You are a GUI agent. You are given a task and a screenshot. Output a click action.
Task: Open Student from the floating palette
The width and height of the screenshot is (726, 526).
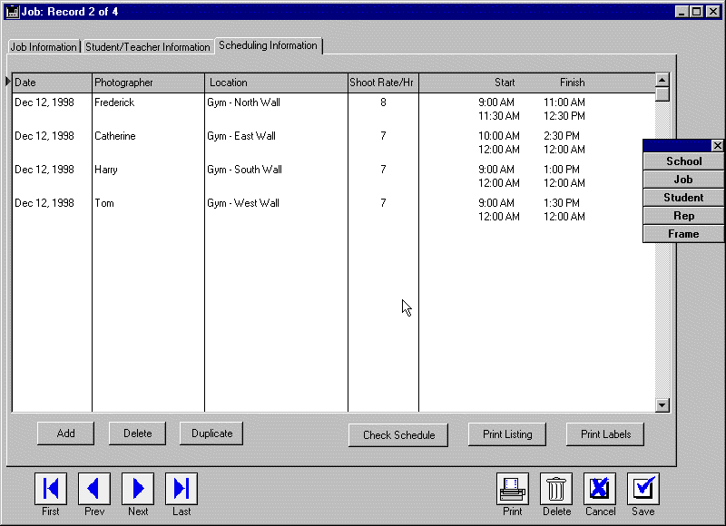(x=684, y=198)
